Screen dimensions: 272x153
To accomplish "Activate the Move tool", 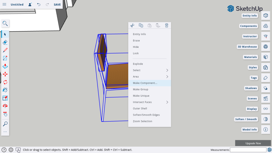I will coord(5,74).
